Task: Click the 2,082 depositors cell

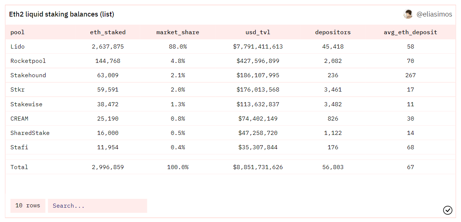Action: [x=333, y=61]
